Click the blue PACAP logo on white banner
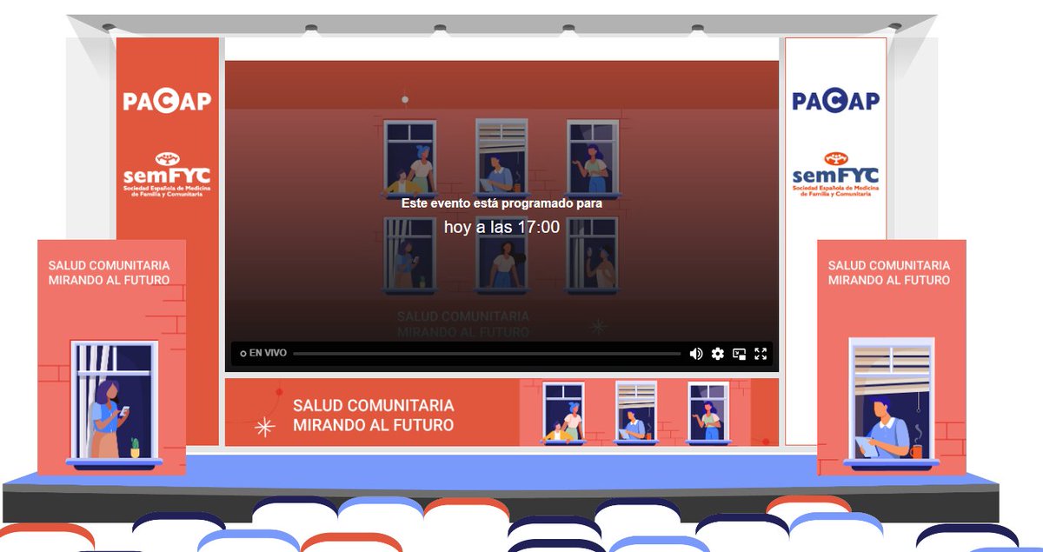Screen dimensions: 1043x552 tap(835, 100)
